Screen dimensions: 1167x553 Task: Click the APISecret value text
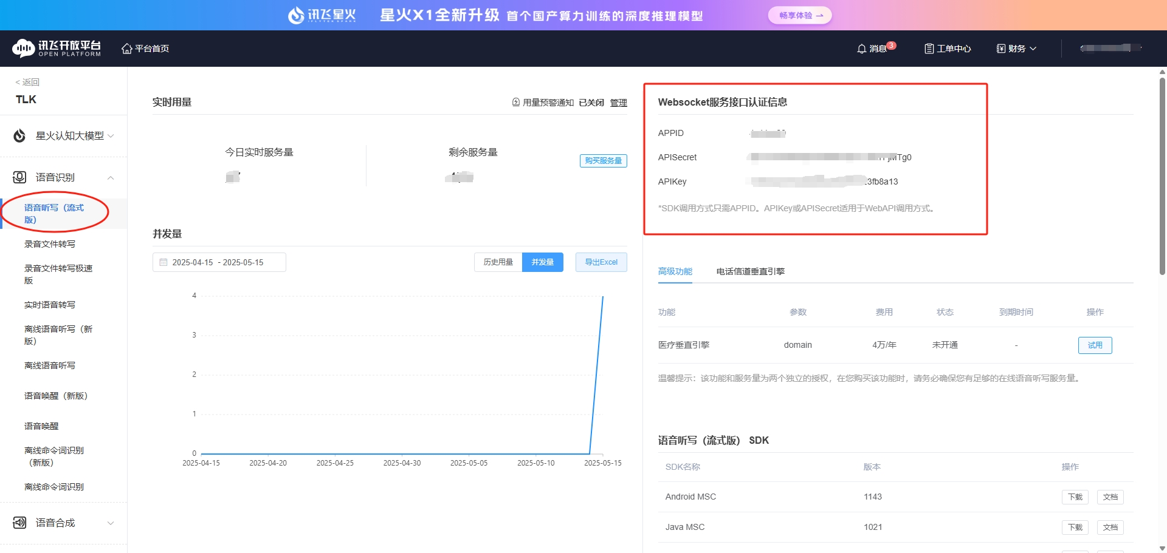coord(830,157)
